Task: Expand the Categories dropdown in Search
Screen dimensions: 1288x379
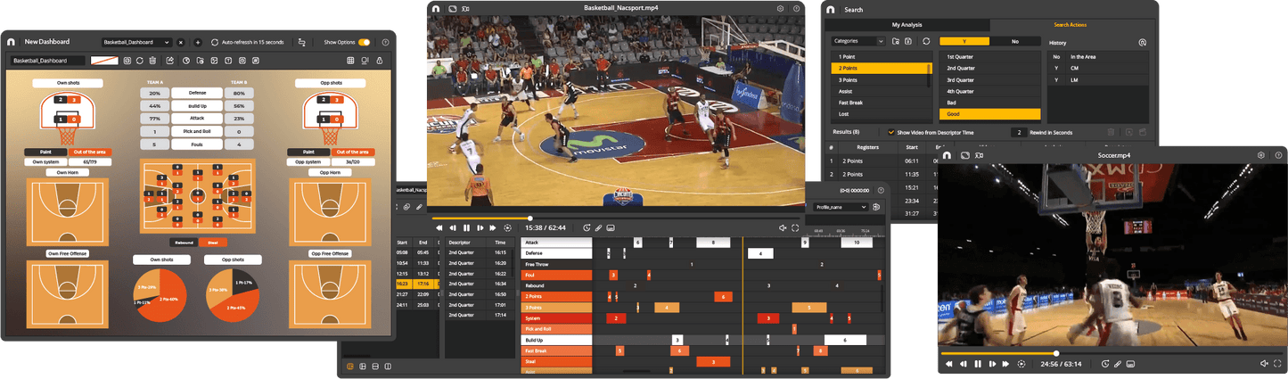Action: pyautogui.click(x=857, y=41)
